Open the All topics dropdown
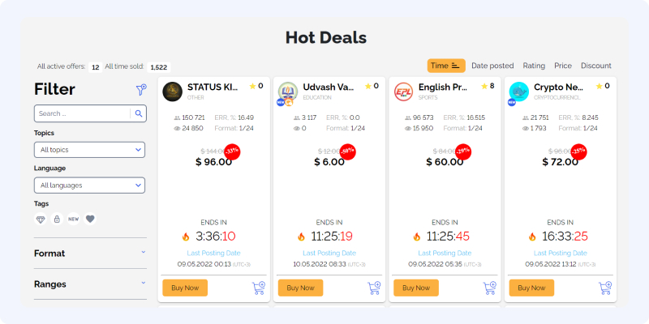 89,150
